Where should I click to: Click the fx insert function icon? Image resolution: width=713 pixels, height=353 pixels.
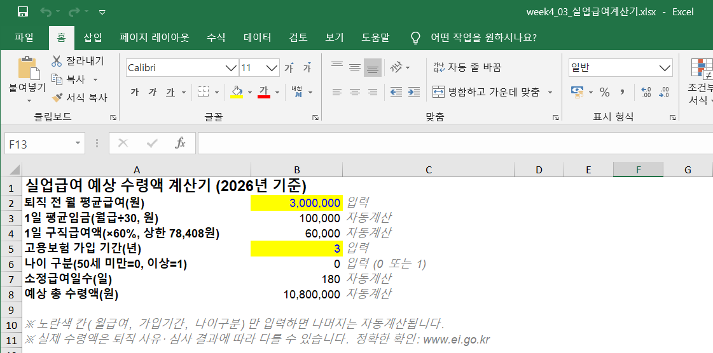tap(180, 144)
